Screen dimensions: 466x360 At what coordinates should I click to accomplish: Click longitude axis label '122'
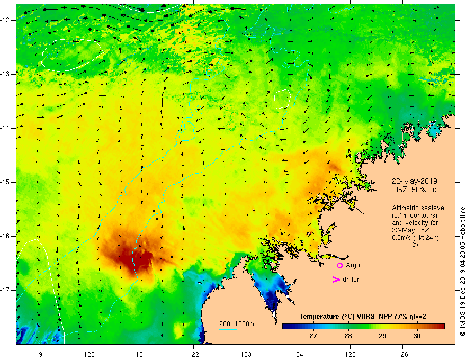(x=193, y=354)
